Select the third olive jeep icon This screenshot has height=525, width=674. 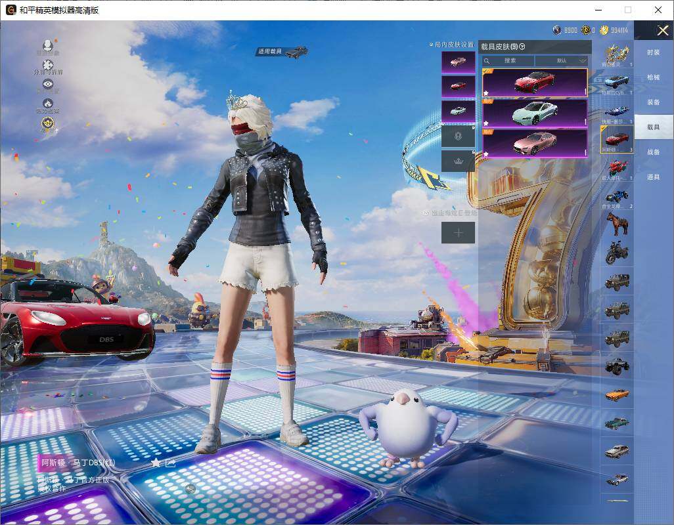point(618,338)
